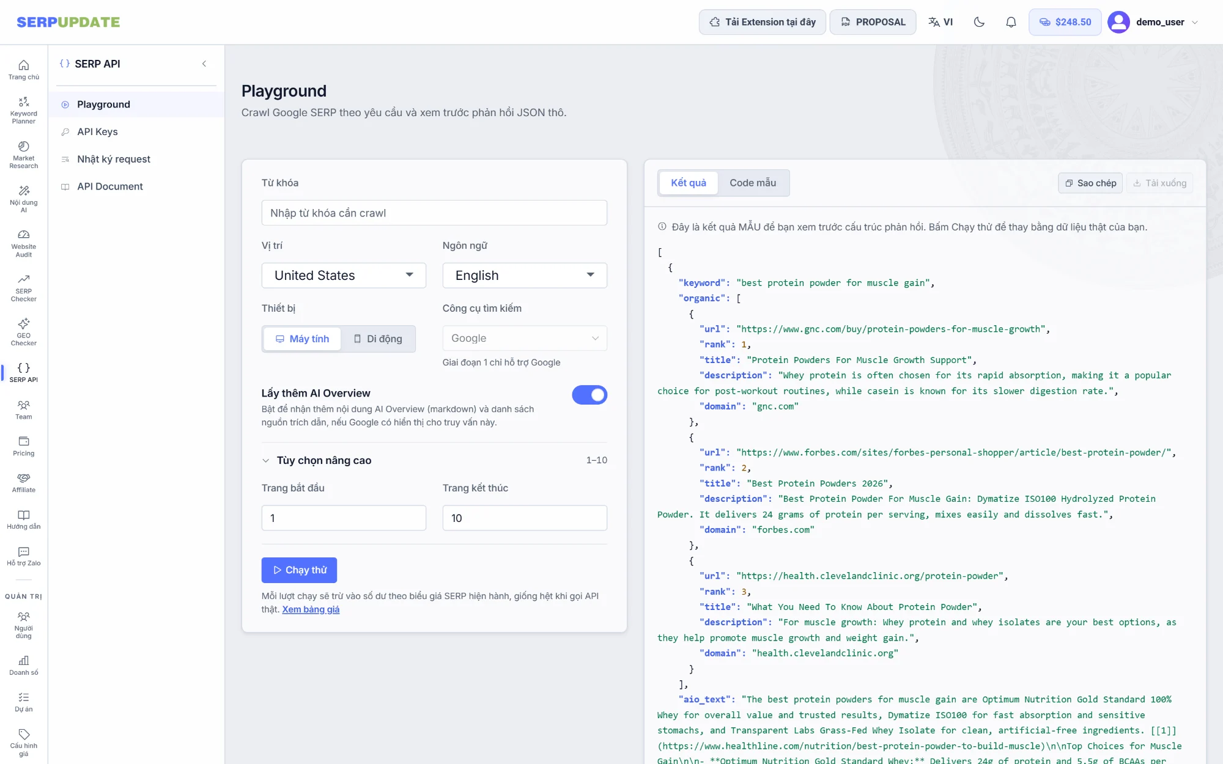Image resolution: width=1223 pixels, height=764 pixels.
Task: Click the Chạy thử run button
Action: (x=299, y=570)
